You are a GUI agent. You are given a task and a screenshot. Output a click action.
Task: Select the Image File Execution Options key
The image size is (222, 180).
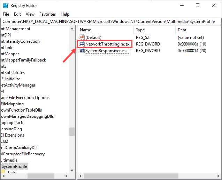[25, 98]
